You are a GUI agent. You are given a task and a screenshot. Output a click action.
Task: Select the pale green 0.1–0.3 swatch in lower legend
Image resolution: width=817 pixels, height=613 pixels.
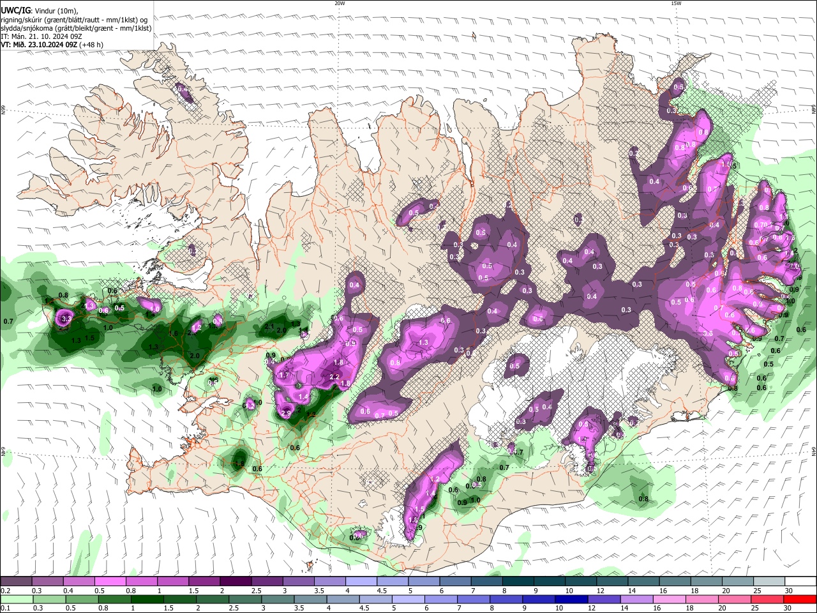tap(16, 600)
